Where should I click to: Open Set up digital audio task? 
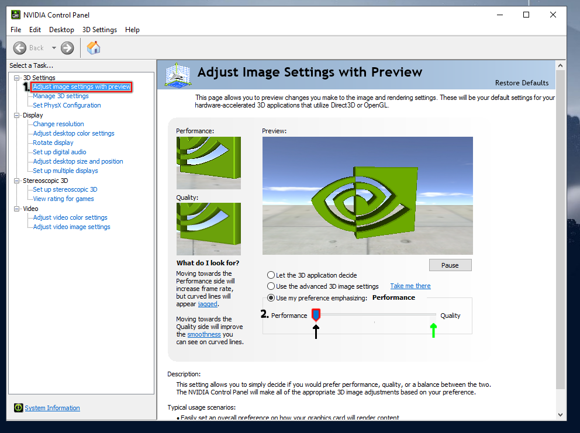[59, 152]
